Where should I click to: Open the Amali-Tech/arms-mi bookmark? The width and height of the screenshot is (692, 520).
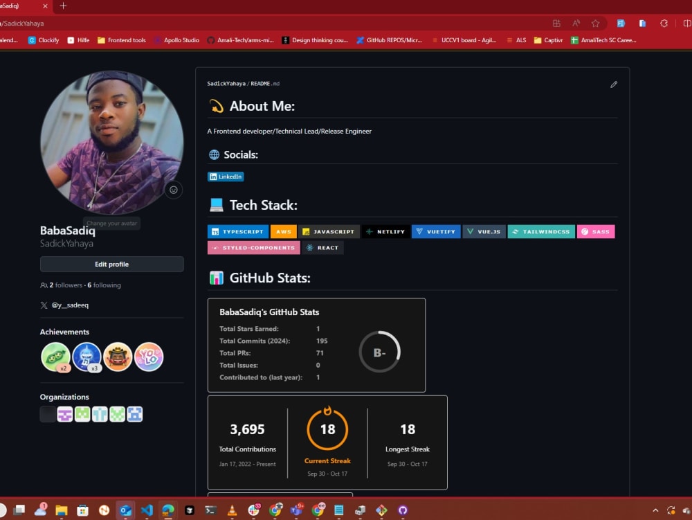(241, 40)
